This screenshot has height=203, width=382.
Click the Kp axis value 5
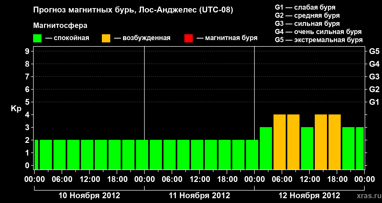tap(28, 102)
